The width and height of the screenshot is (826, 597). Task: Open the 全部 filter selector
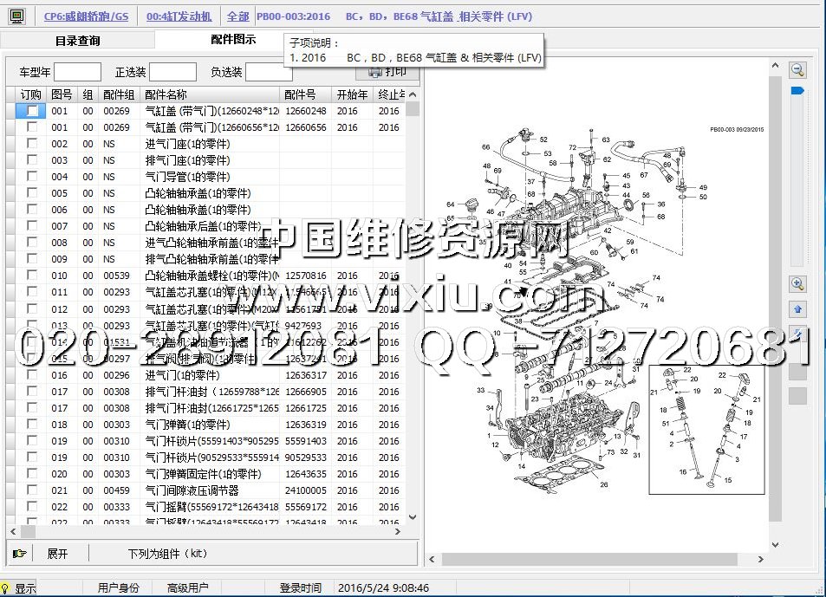[237, 16]
